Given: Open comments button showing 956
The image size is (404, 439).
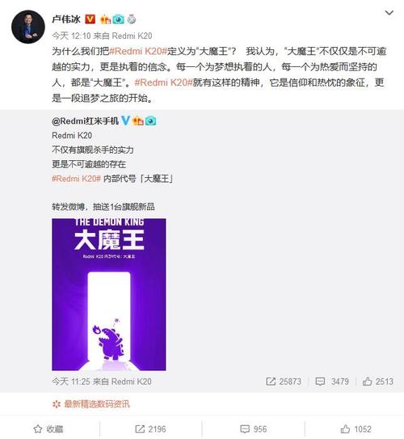Looking at the screenshot, I should (253, 429).
